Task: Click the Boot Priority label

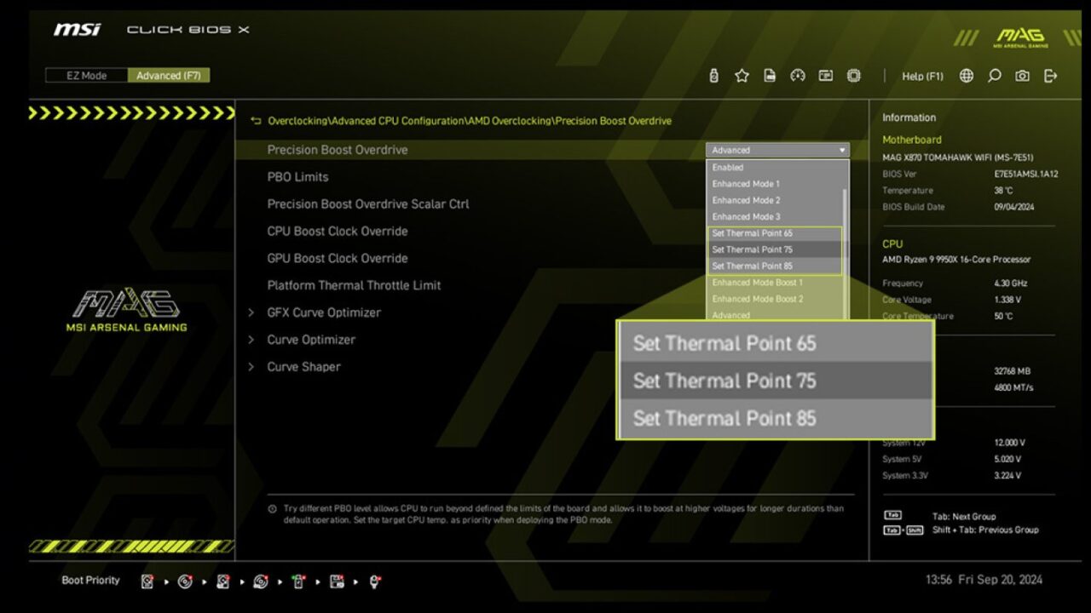Action: (x=90, y=581)
